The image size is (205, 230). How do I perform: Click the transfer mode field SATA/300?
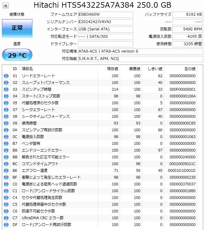click(x=106, y=37)
